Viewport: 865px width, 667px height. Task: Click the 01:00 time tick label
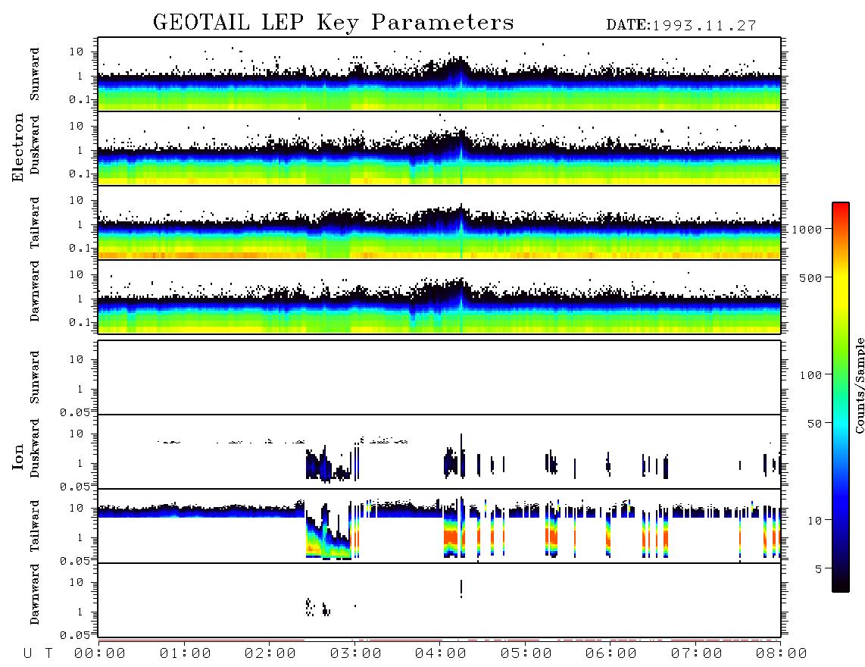tap(185, 654)
